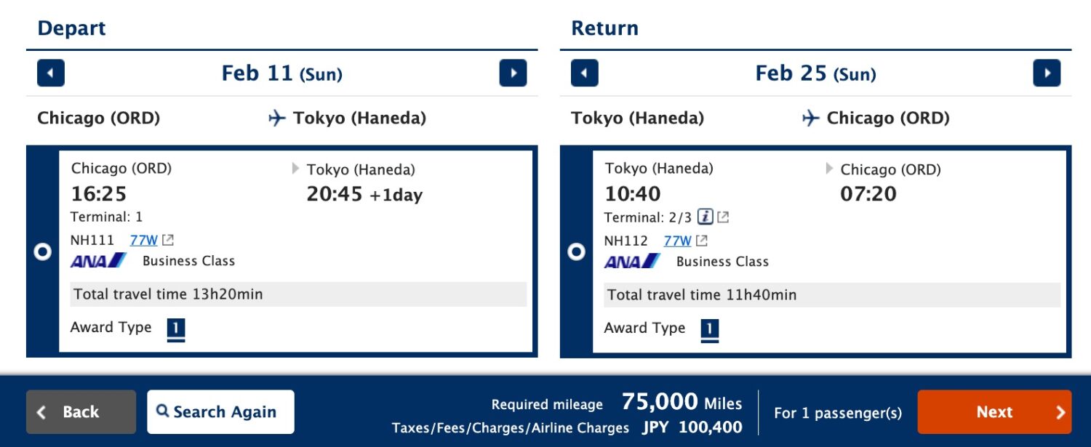Select the NH111 departure flight radio button
The height and width of the screenshot is (447, 1091).
[42, 251]
